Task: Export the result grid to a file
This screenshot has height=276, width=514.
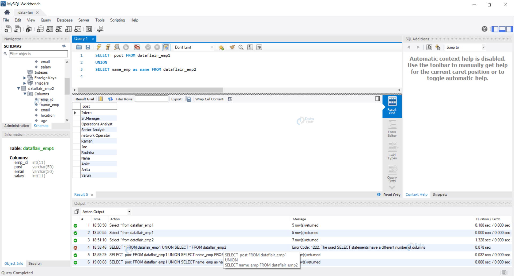Action: 188,99
